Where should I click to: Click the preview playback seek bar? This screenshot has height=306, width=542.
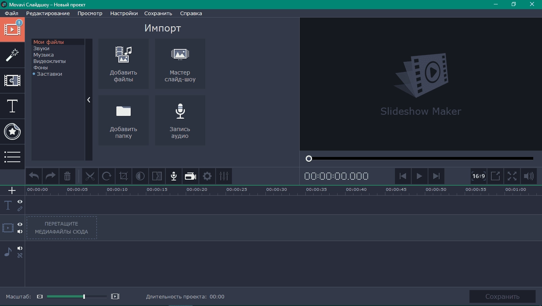coord(420,159)
